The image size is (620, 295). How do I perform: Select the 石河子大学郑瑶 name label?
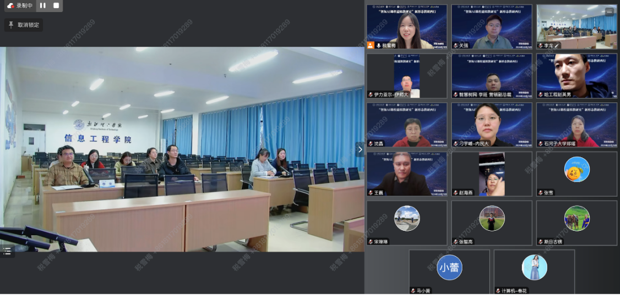[563, 144]
